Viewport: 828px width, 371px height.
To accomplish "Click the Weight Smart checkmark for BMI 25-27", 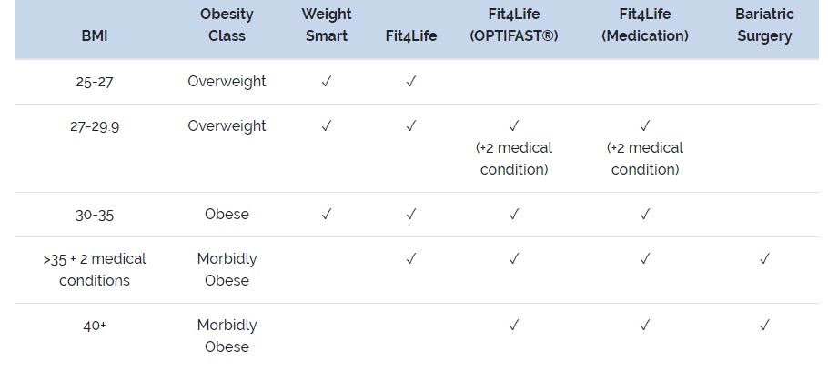I will [x=327, y=82].
